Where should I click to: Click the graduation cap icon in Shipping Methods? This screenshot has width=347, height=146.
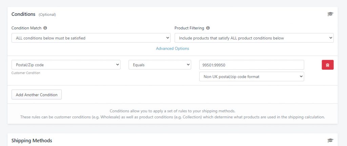(330, 140)
